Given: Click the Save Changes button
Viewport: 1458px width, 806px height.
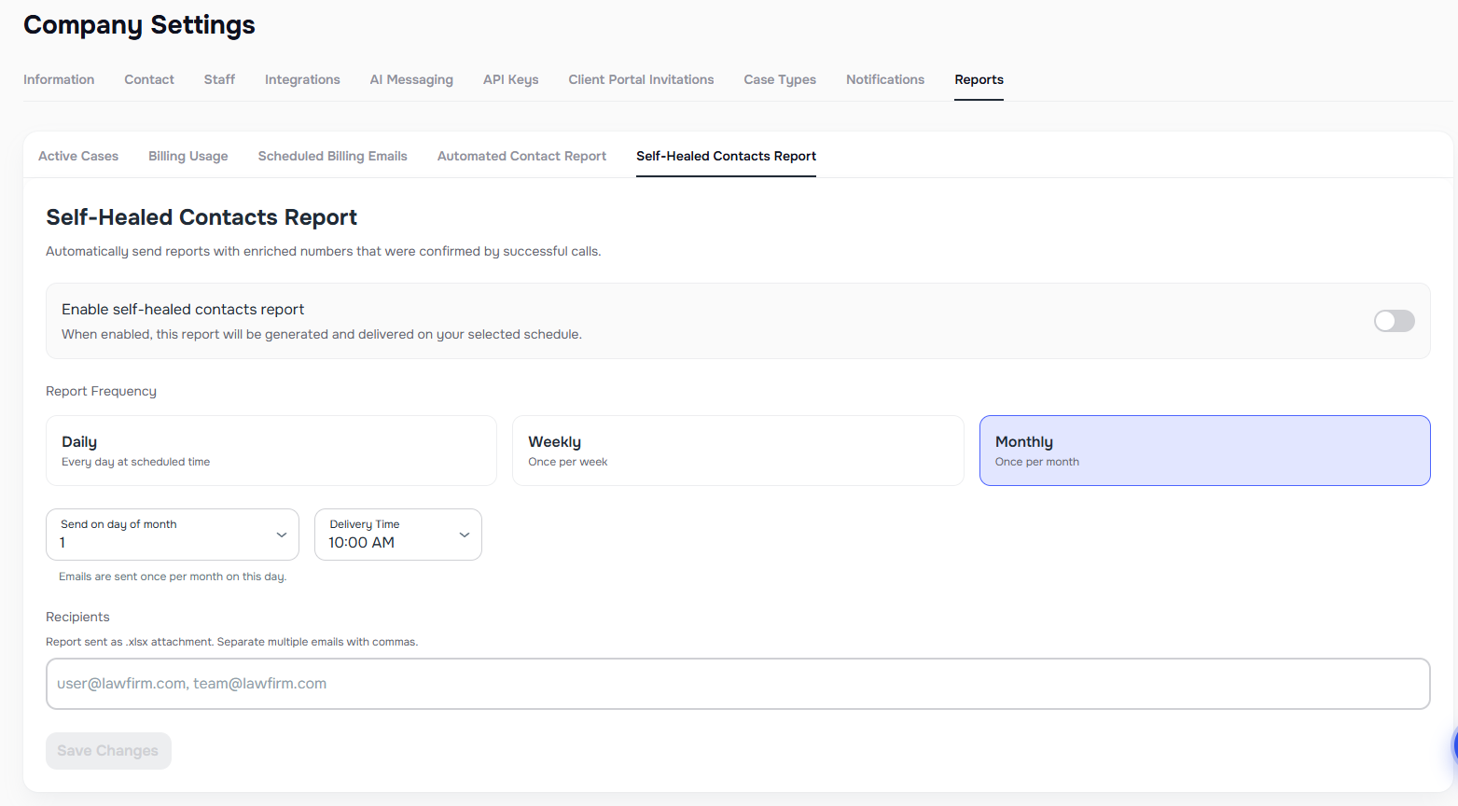Looking at the screenshot, I should [x=108, y=751].
